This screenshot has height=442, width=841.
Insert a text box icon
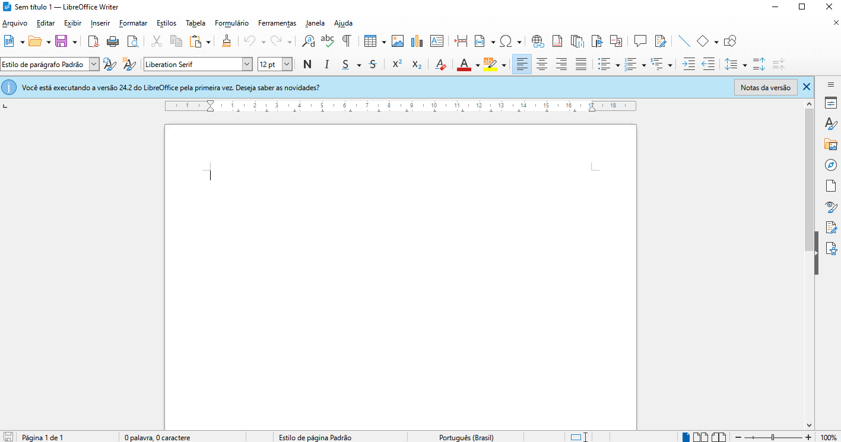(x=437, y=42)
